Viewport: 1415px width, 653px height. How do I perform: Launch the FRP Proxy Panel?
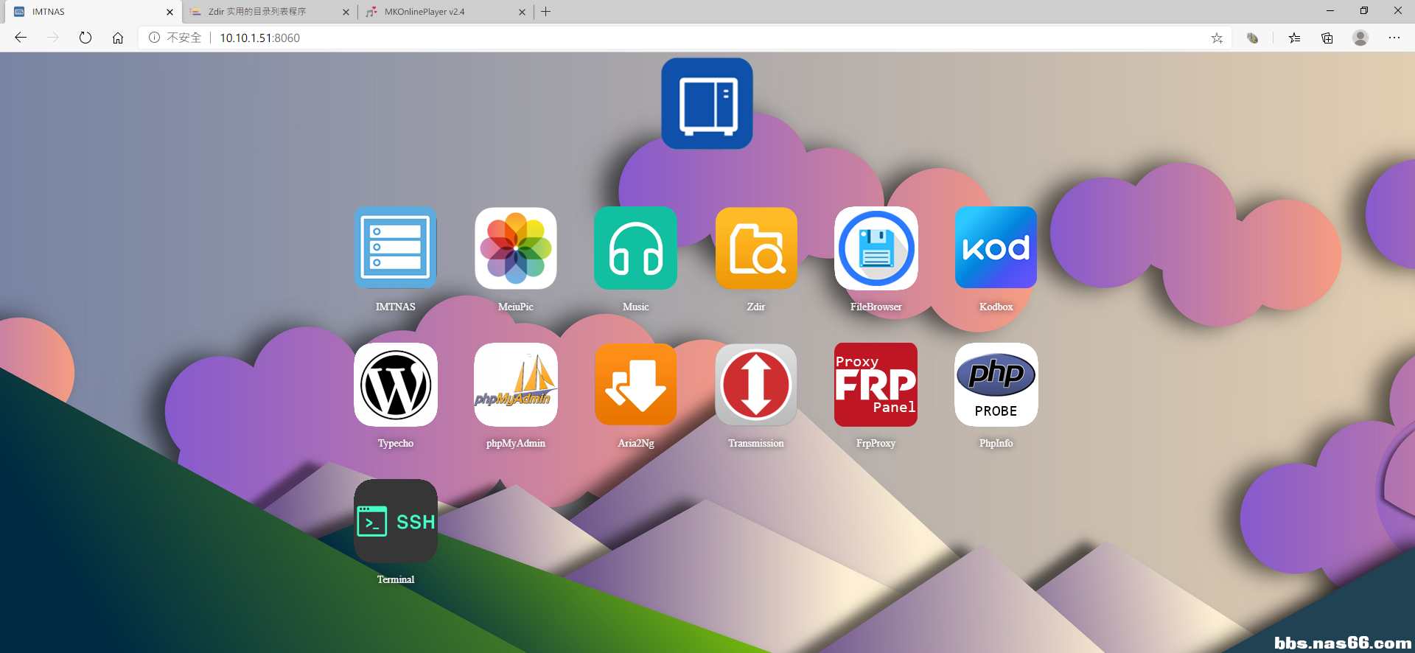click(876, 385)
